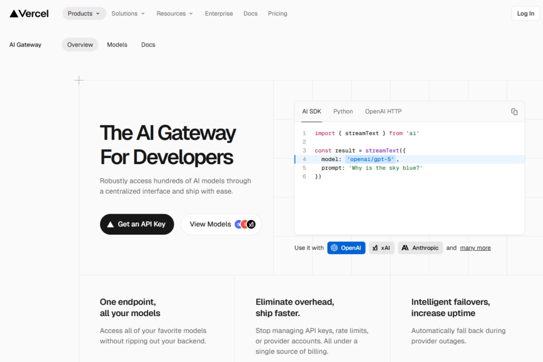Click 'Intelligent failovers, increase uptime' heading
Screen dimensions: 543x362
click(x=451, y=308)
